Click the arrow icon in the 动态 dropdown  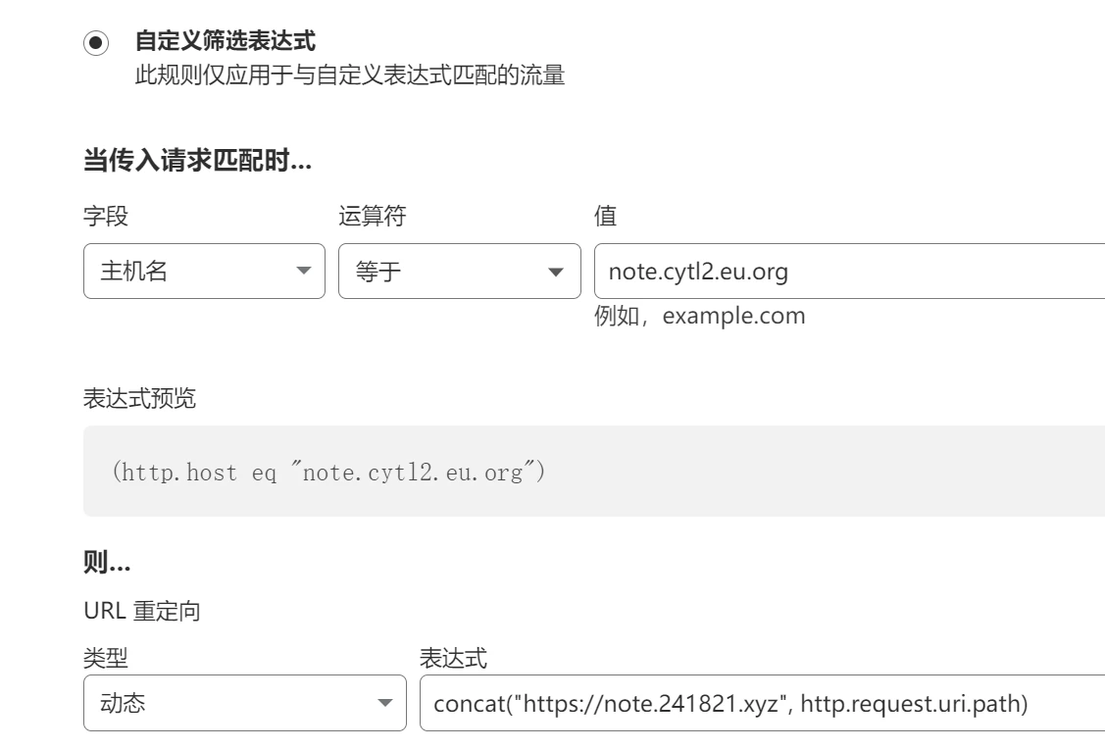click(x=383, y=703)
